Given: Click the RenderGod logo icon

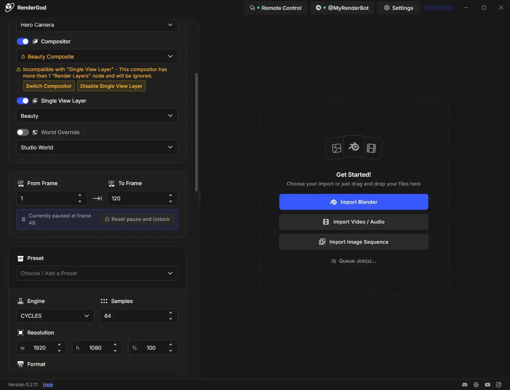Looking at the screenshot, I should click(10, 8).
